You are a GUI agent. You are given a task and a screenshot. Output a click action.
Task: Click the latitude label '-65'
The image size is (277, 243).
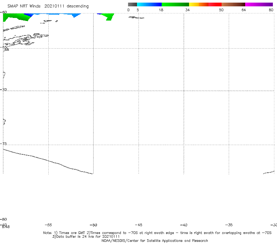(3, 47)
